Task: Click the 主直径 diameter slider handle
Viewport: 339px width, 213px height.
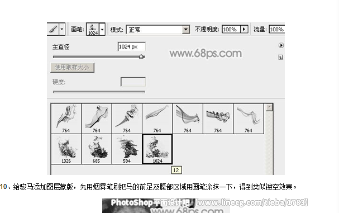Action: coord(142,56)
